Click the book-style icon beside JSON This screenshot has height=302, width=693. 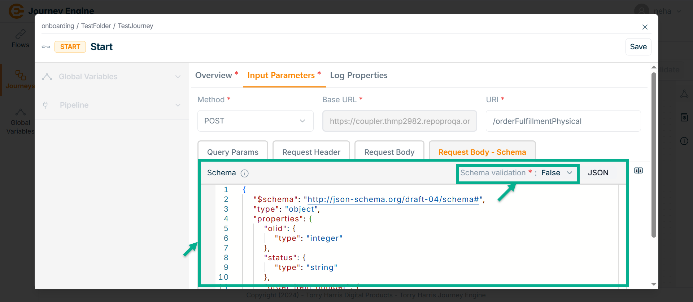(x=638, y=171)
